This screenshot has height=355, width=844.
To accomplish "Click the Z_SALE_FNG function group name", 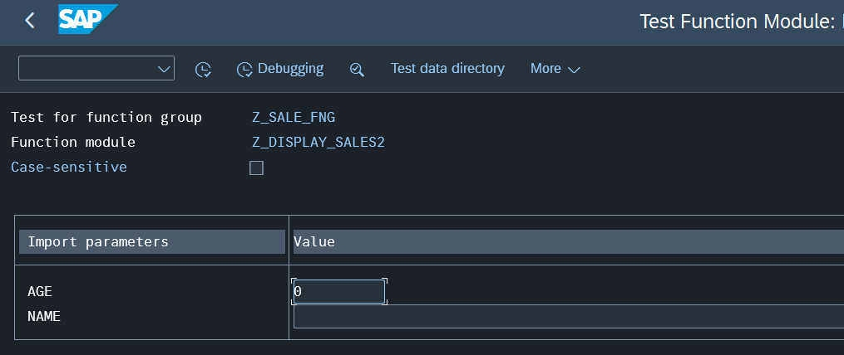I will pos(294,117).
